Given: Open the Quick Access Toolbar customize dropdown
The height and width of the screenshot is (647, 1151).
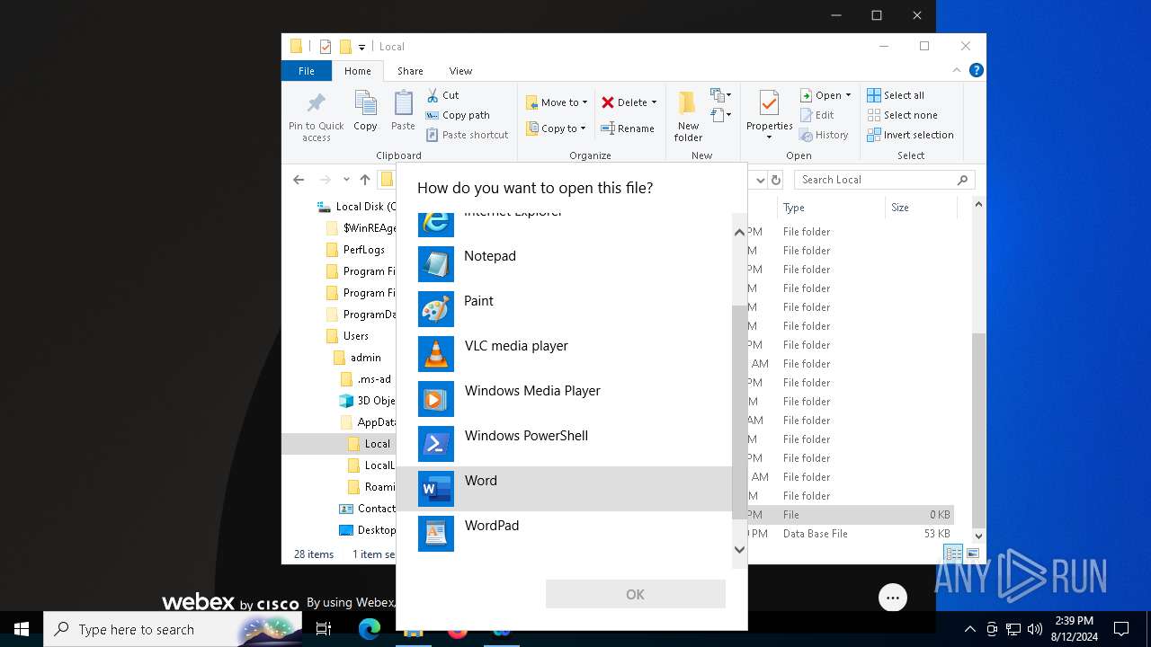Looking at the screenshot, I should pos(361,47).
